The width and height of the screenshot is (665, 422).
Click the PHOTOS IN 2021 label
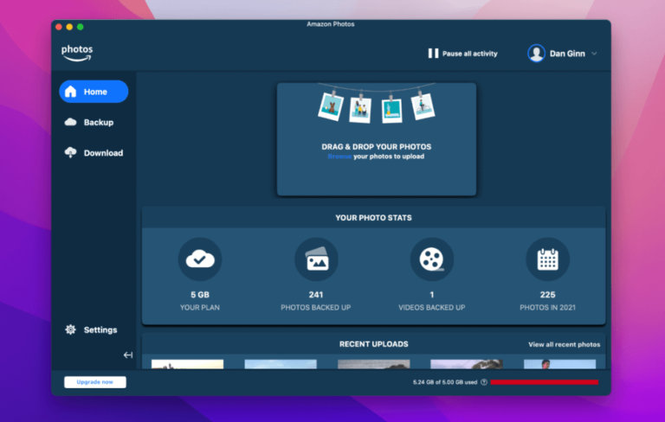(x=547, y=308)
